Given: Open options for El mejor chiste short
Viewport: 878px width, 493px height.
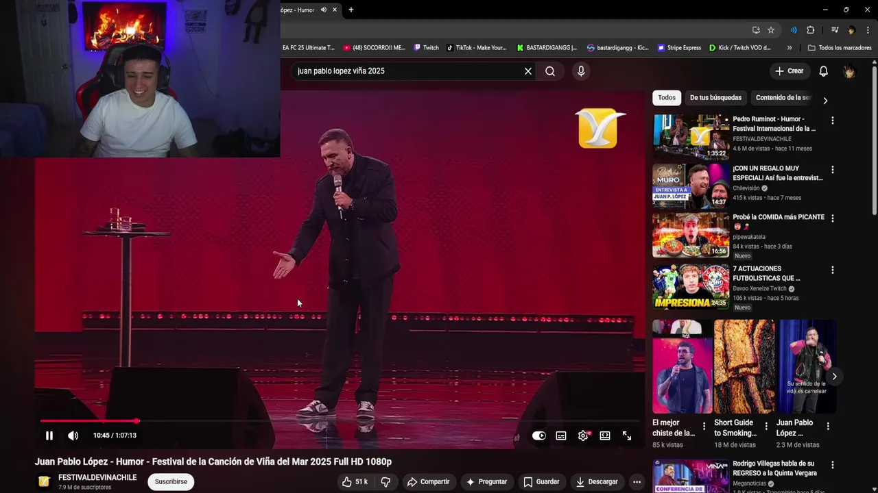Looking at the screenshot, I should (x=704, y=426).
